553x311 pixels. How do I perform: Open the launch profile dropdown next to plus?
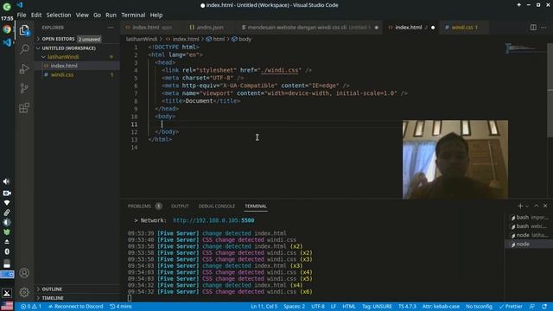tap(527, 206)
